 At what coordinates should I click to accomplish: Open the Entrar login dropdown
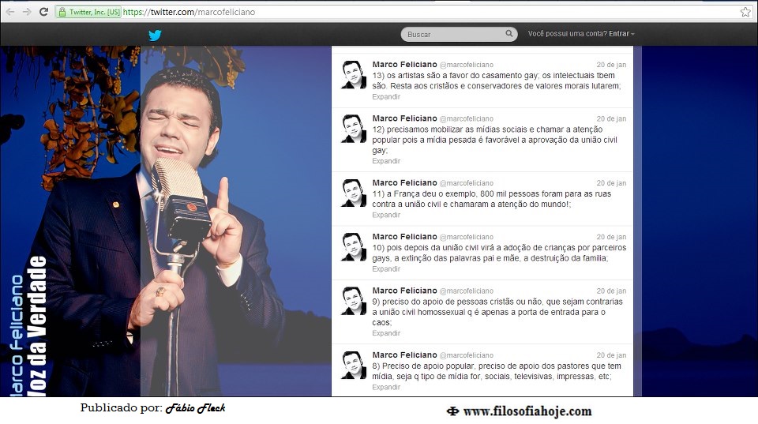tap(621, 34)
